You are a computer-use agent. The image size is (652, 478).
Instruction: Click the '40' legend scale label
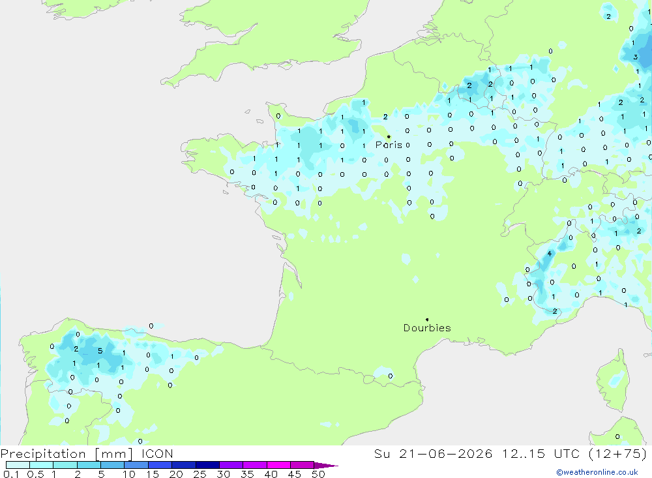pyautogui.click(x=271, y=474)
